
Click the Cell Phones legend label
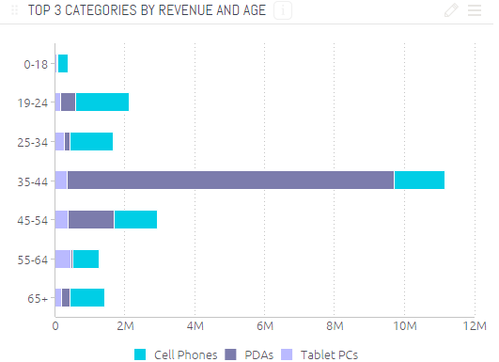[x=185, y=354]
